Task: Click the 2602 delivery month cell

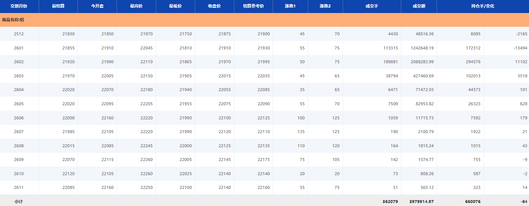Action: (19, 62)
